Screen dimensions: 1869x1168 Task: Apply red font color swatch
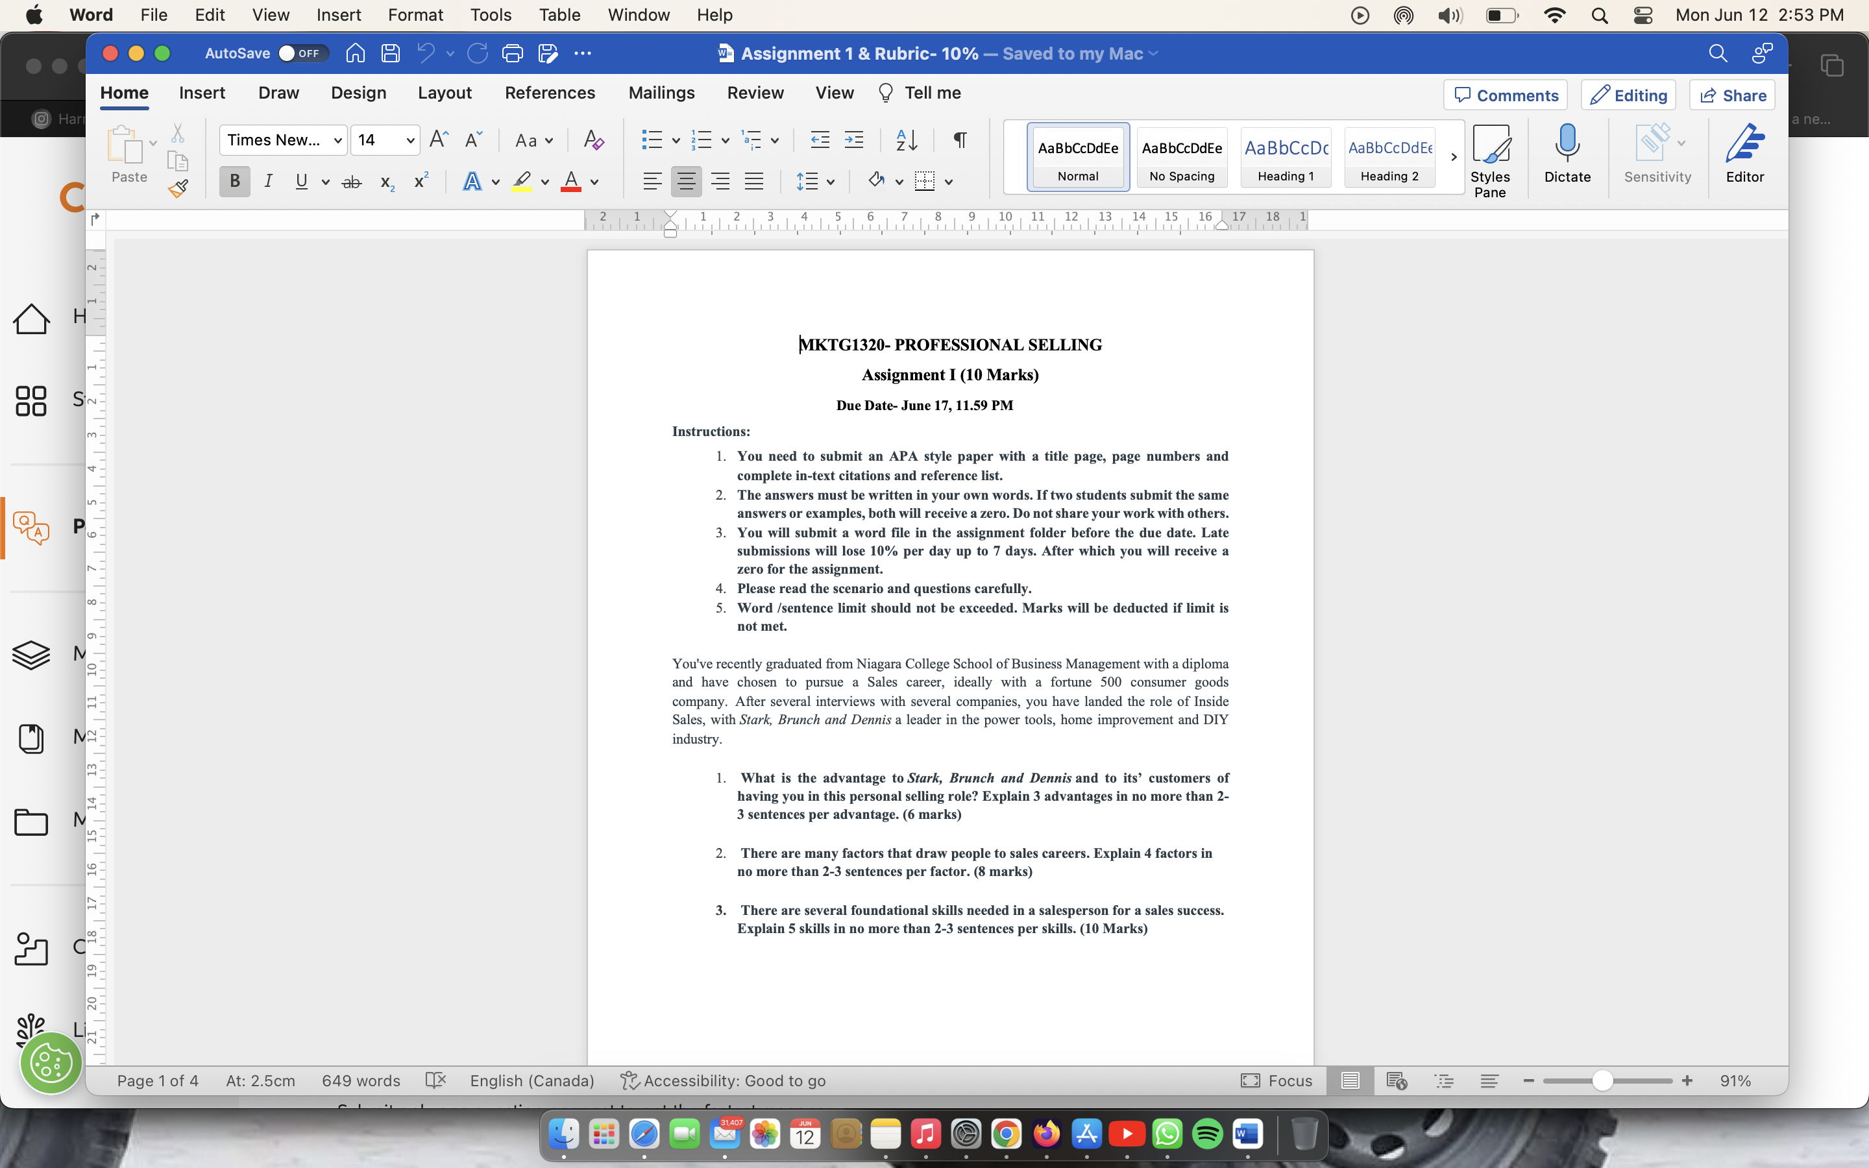point(570,182)
